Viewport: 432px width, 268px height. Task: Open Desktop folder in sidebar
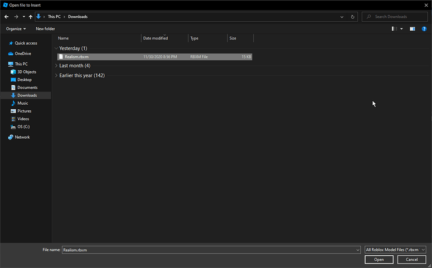25,80
